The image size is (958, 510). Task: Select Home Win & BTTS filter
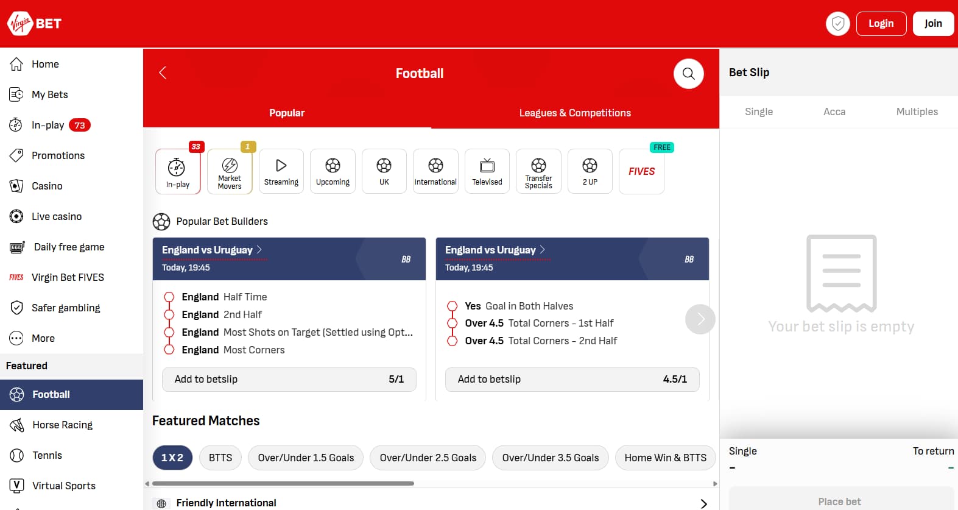[666, 458]
